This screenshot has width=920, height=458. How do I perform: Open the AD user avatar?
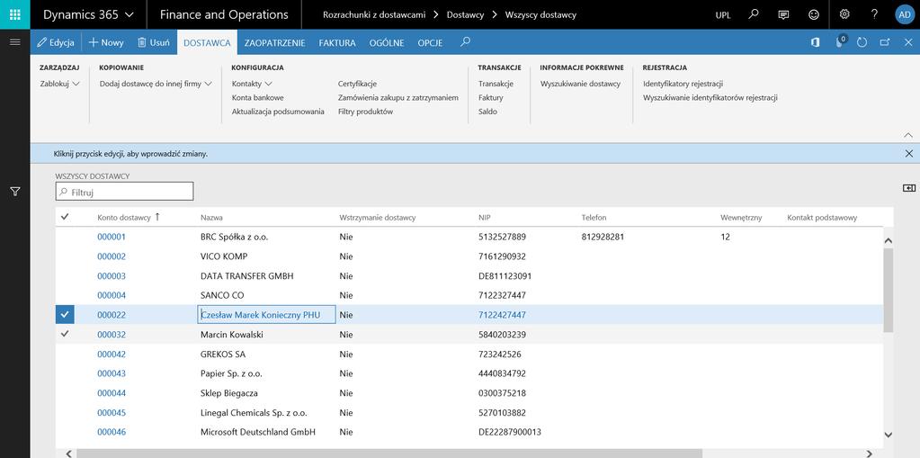point(904,14)
